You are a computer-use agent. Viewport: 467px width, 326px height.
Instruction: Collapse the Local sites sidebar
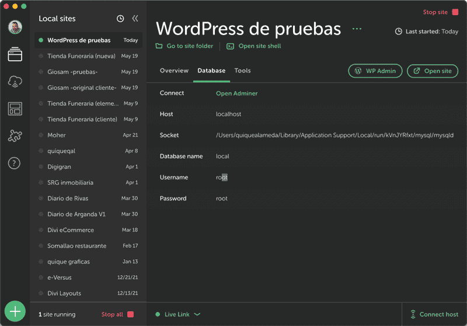coord(135,19)
